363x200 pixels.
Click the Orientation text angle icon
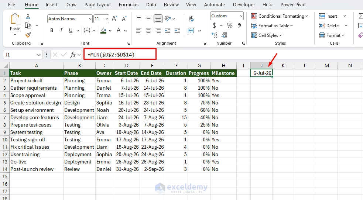(x=168, y=18)
